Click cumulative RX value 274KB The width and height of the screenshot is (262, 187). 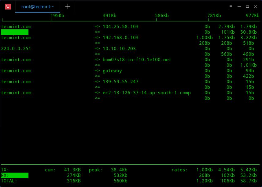74,175
